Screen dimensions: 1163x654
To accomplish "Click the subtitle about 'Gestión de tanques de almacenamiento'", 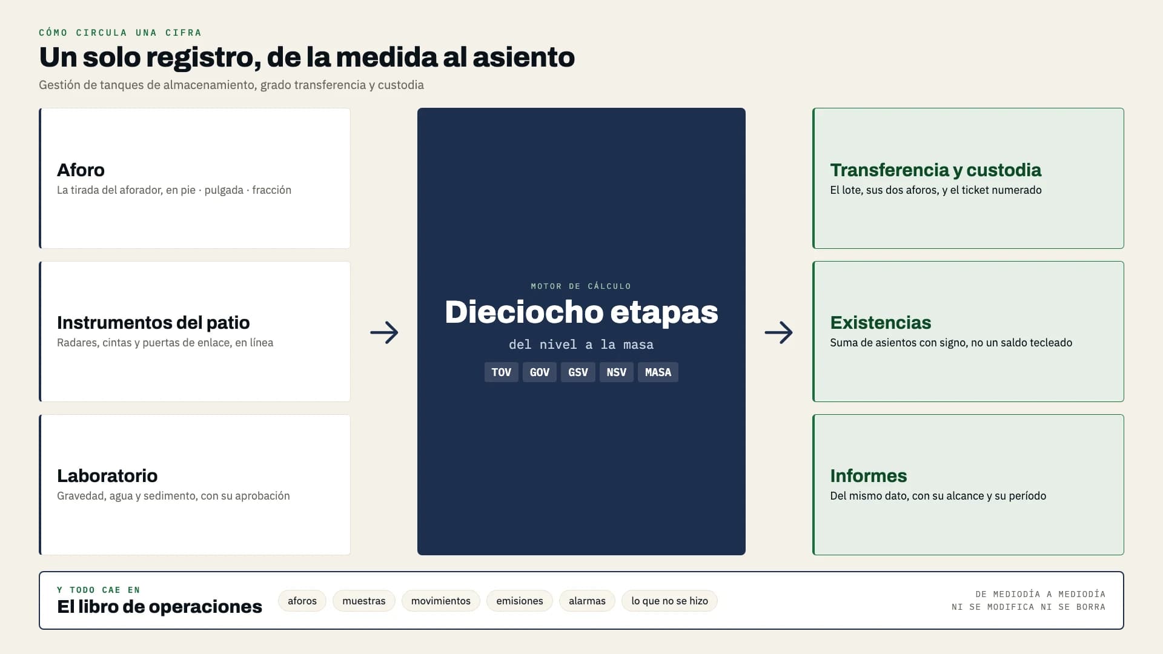I will (x=231, y=85).
